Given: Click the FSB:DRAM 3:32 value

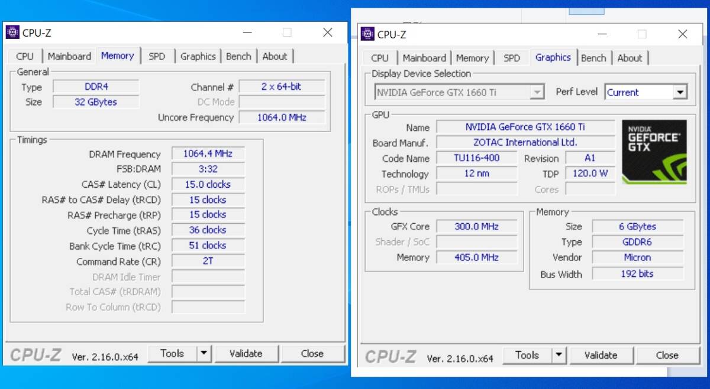Looking at the screenshot, I should [x=208, y=169].
